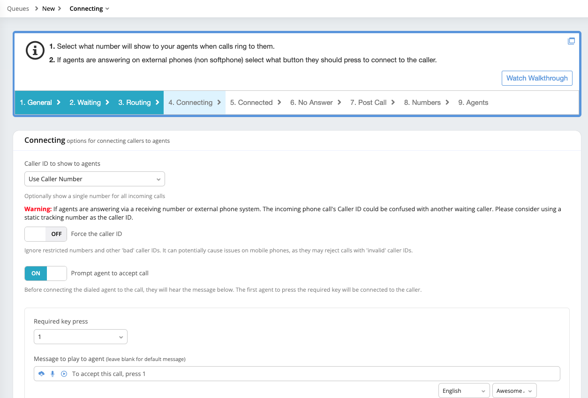Click the upload audio file icon
The width and height of the screenshot is (588, 398).
pos(41,373)
